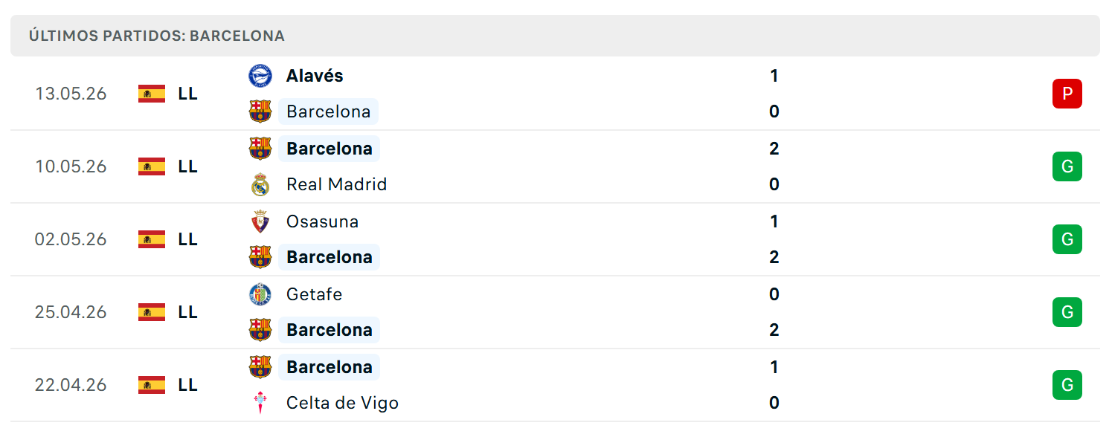This screenshot has width=1112, height=434.
Task: Click the Spain flag beside 22.04.26
Action: pos(152,385)
